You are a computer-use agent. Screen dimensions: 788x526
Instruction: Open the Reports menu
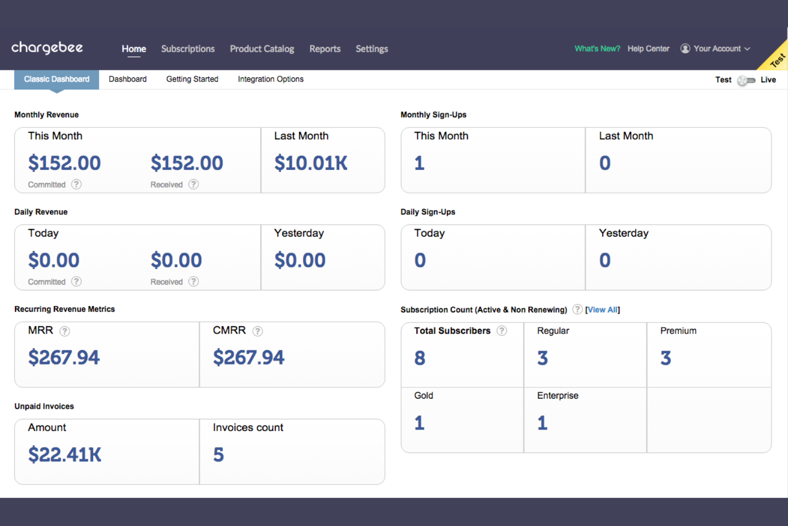(x=325, y=48)
